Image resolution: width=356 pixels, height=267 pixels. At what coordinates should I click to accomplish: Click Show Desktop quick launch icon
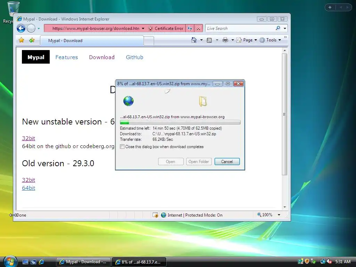[25, 262]
